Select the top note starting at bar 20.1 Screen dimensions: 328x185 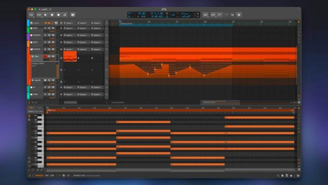tap(259, 118)
